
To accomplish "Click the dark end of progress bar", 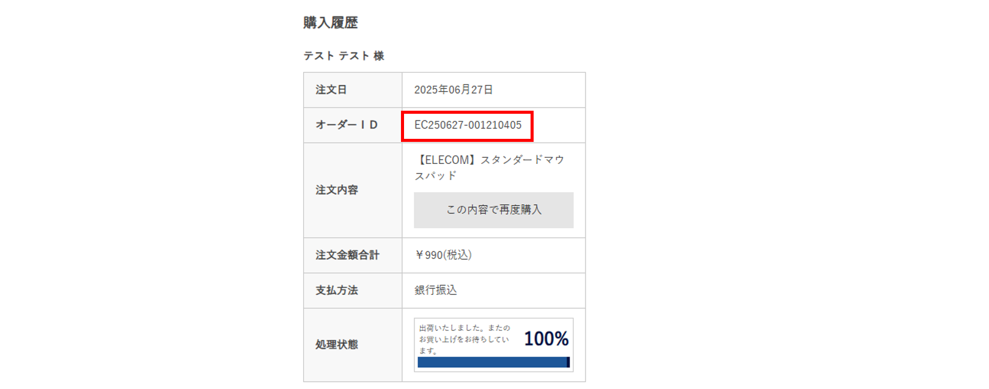I will [568, 362].
